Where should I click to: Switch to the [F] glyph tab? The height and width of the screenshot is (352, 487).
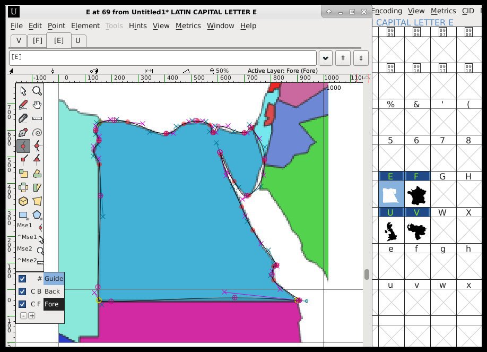[x=37, y=40]
